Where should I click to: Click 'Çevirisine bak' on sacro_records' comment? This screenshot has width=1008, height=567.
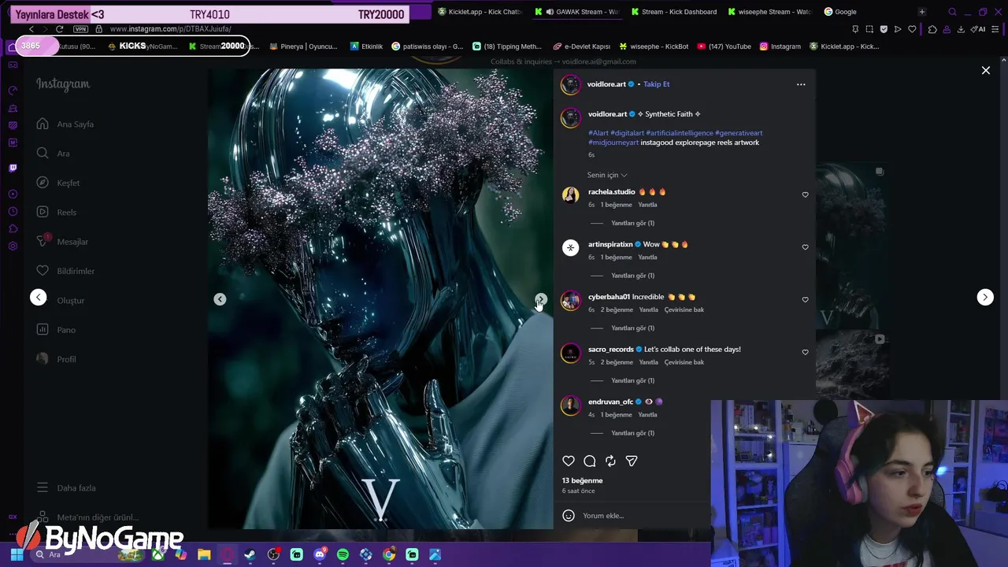tap(684, 362)
